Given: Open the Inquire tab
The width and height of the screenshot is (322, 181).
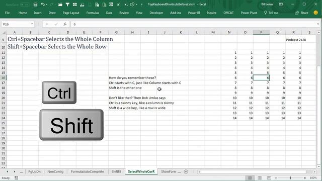Looking at the screenshot, I should (x=211, y=13).
